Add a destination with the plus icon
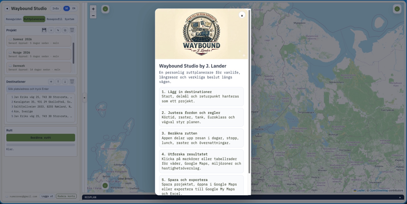 point(51,82)
